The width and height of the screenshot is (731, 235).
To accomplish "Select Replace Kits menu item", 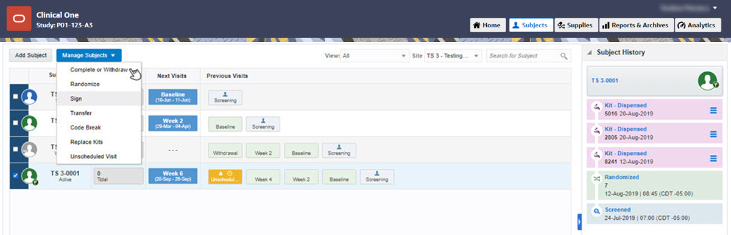I will [x=99, y=142].
